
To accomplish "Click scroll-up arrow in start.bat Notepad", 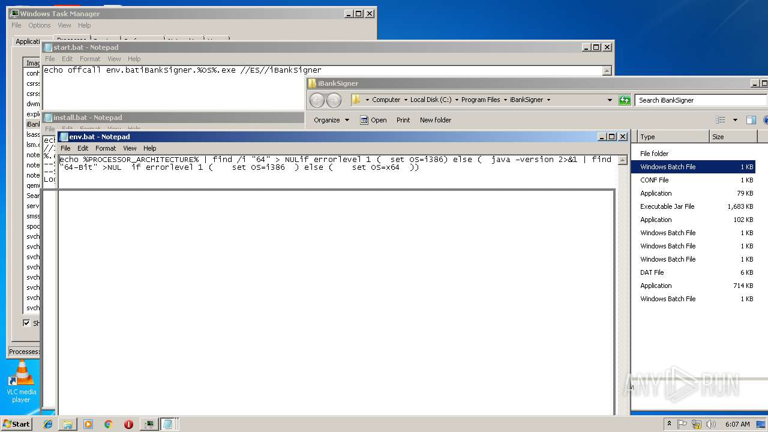I will click(x=607, y=71).
